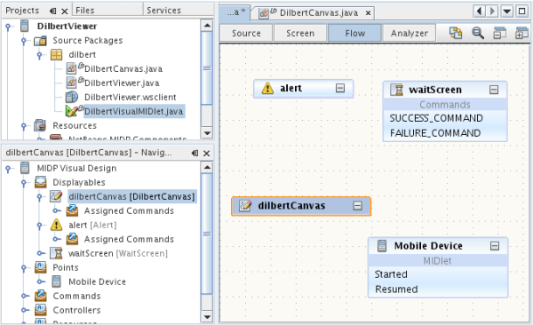This screenshot has height=325, width=533.
Task: Click the dilbertCanvas pencil icon in flow
Action: (245, 206)
